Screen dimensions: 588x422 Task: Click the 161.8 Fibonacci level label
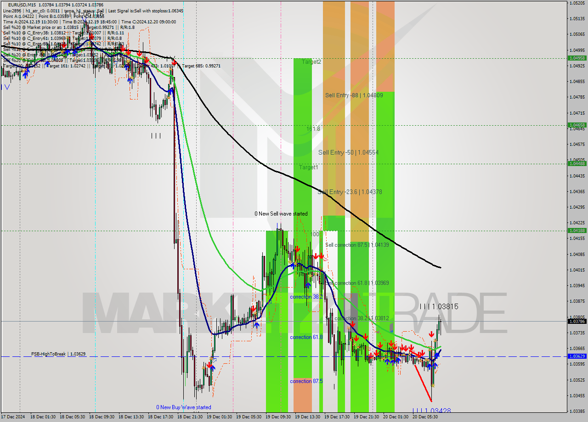313,129
